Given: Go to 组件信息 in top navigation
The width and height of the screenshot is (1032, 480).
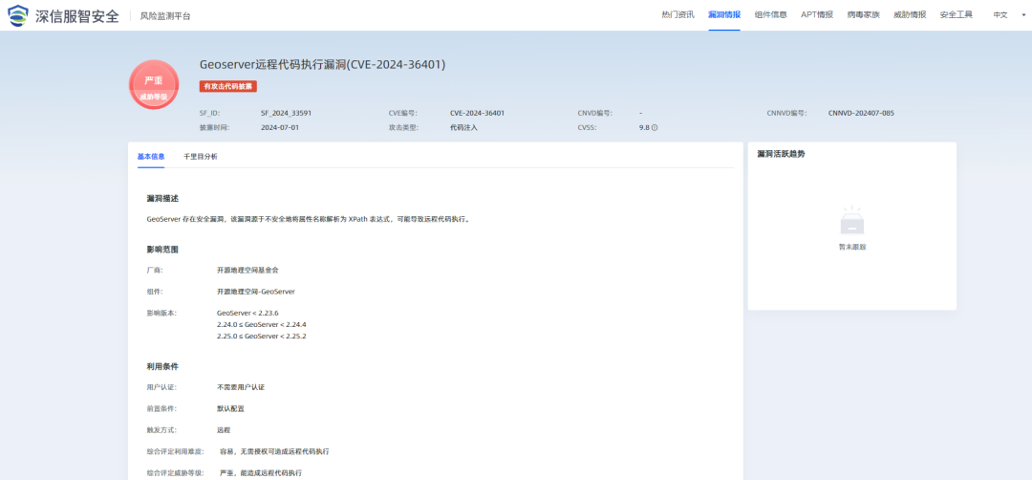Looking at the screenshot, I should (770, 14).
